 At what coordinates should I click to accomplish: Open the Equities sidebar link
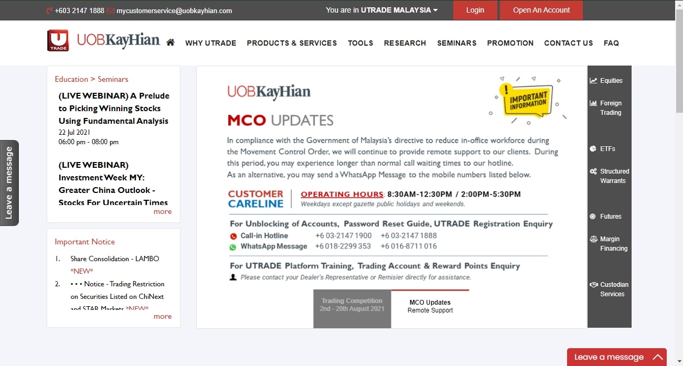point(611,81)
